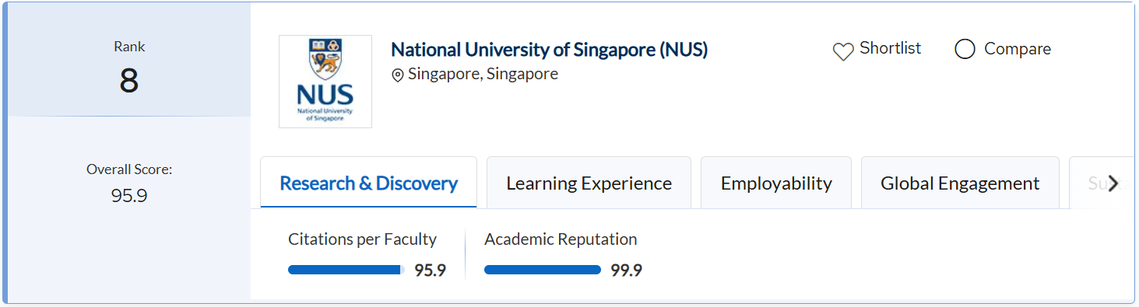Click the Academic Reputation progress bar
This screenshot has height=307, width=1139.
[x=543, y=270]
